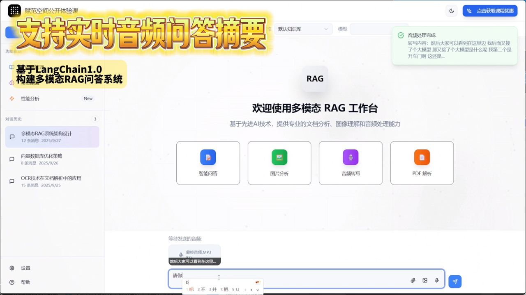Click the lightning icon beside 性能分析
The width and height of the screenshot is (526, 295).
coord(12,99)
